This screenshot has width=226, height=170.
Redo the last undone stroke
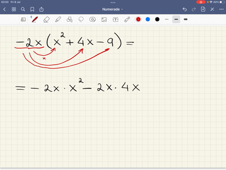(194, 9)
